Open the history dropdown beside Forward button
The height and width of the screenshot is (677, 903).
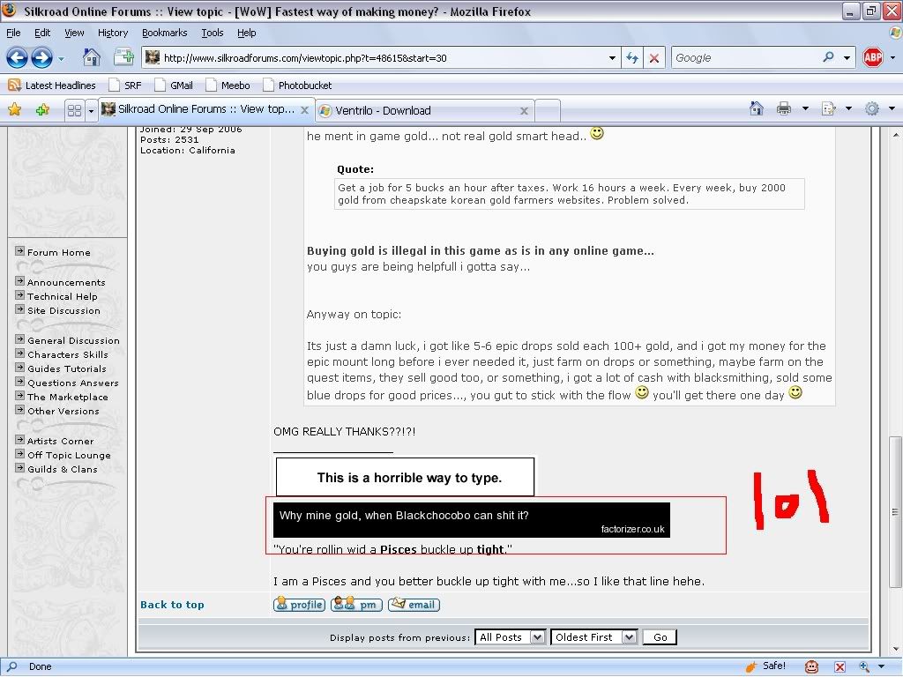tap(61, 58)
